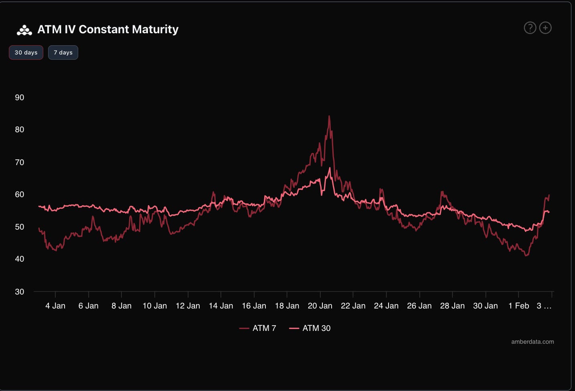Click the '8 Jan' x-axis label

(121, 306)
